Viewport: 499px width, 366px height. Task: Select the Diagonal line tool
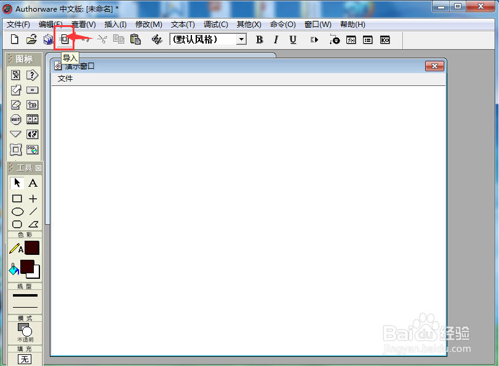pos(33,212)
